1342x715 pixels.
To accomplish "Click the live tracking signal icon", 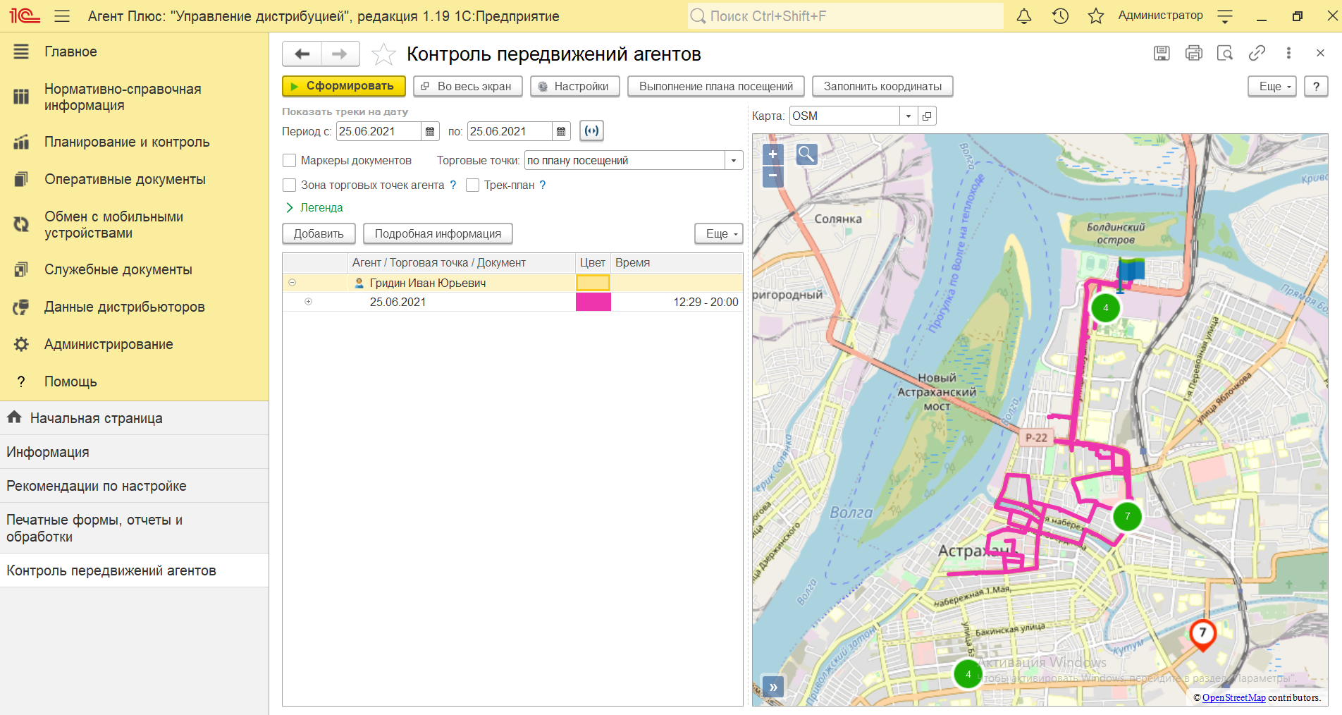I will click(591, 130).
